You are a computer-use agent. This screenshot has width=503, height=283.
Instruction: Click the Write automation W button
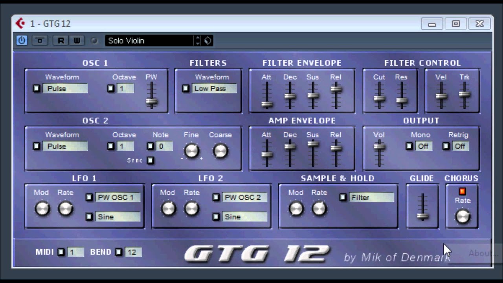77,40
